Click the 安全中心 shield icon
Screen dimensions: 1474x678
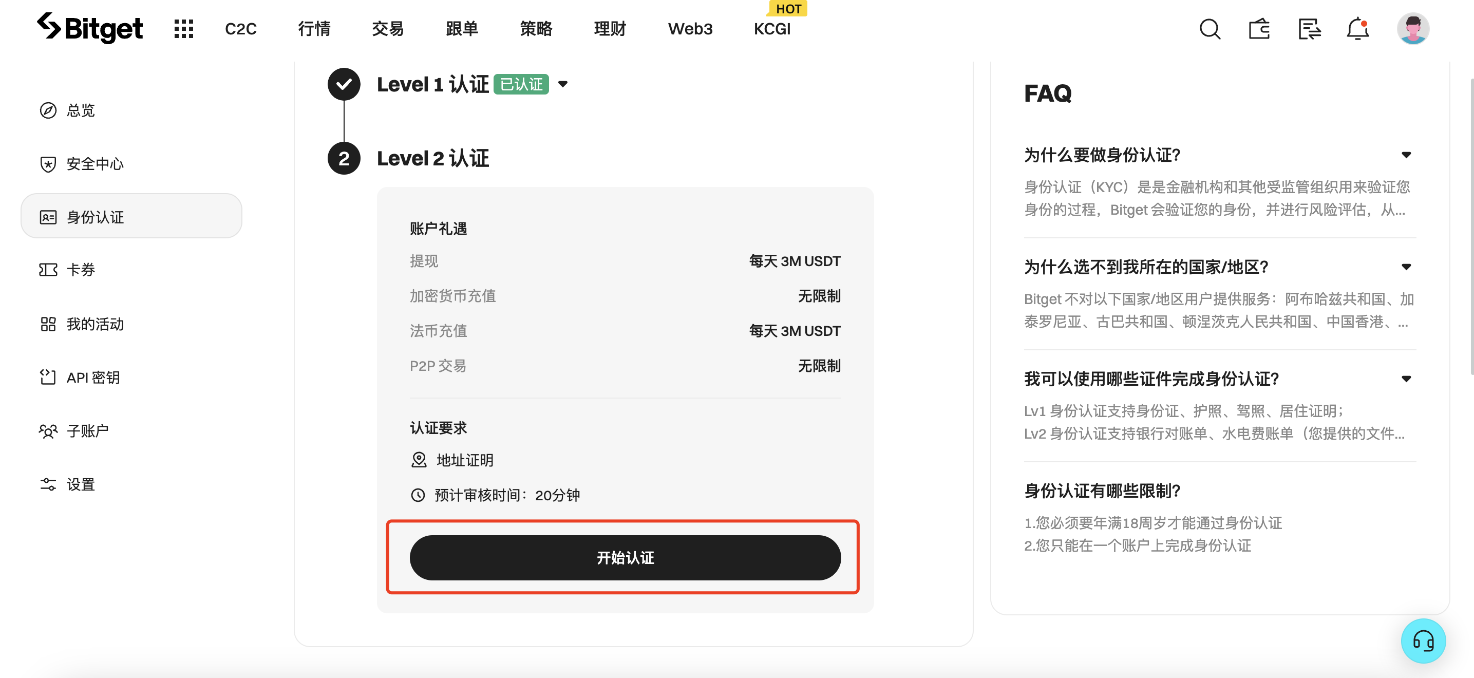point(48,164)
